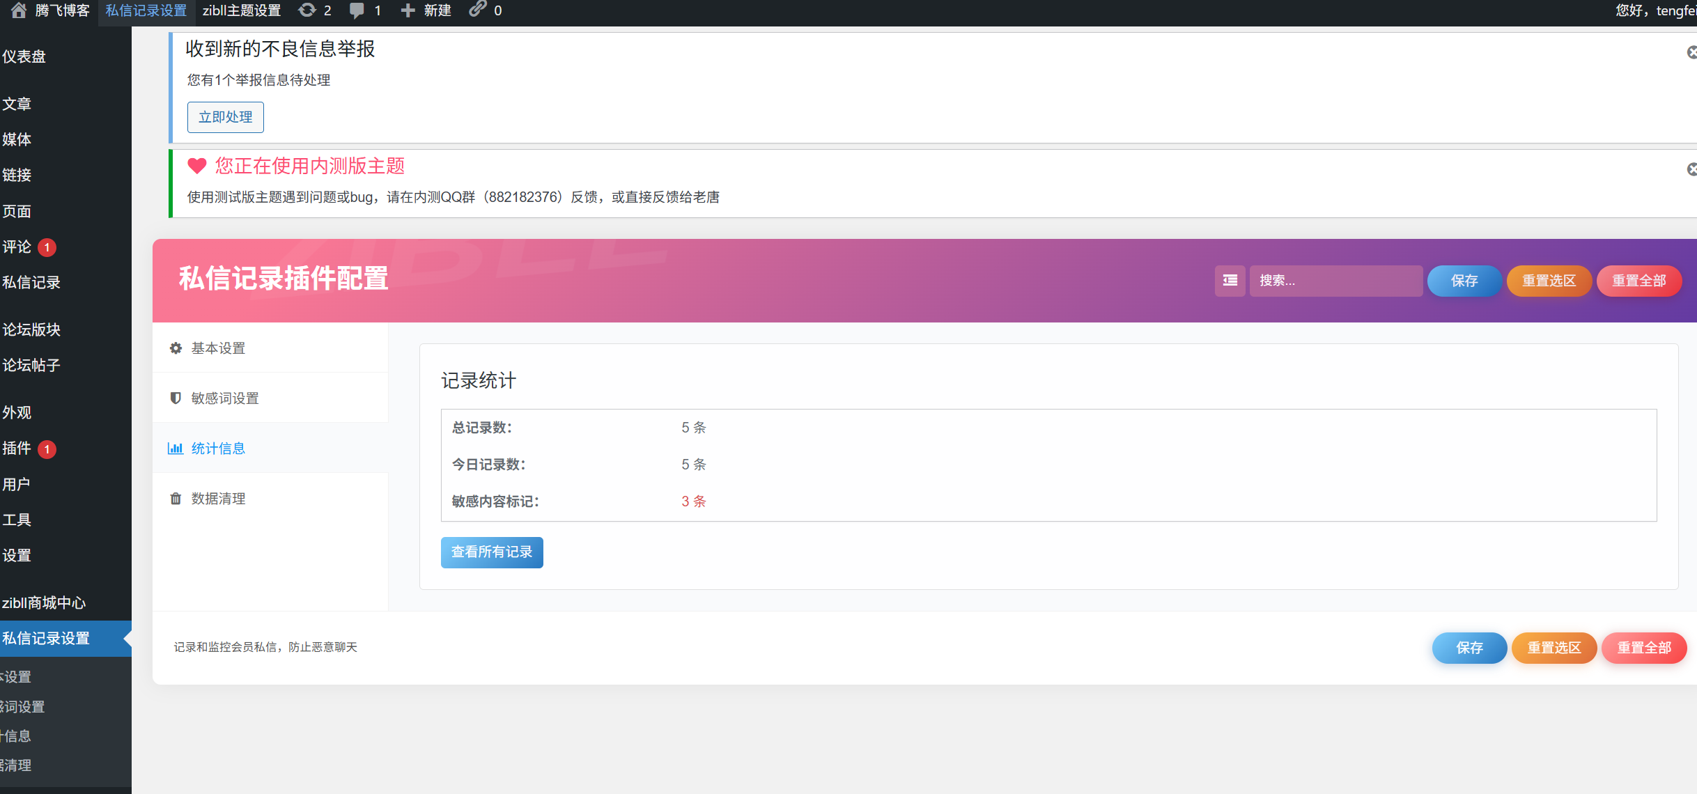This screenshot has width=1697, height=794.
Task: Click the plus icon for 新建
Action: coord(408,10)
